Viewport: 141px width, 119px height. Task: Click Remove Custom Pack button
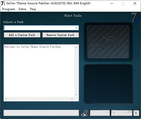(x=61, y=35)
